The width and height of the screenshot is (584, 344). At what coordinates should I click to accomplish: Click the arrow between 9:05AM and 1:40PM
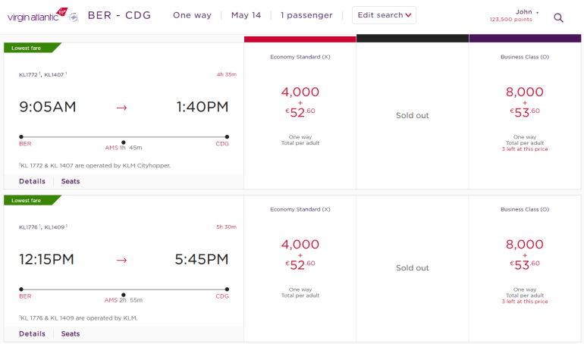122,108
